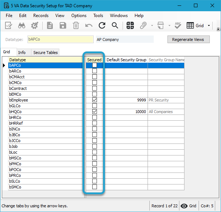
Task: Click the application icon in title bar
Action: coord(7,6)
